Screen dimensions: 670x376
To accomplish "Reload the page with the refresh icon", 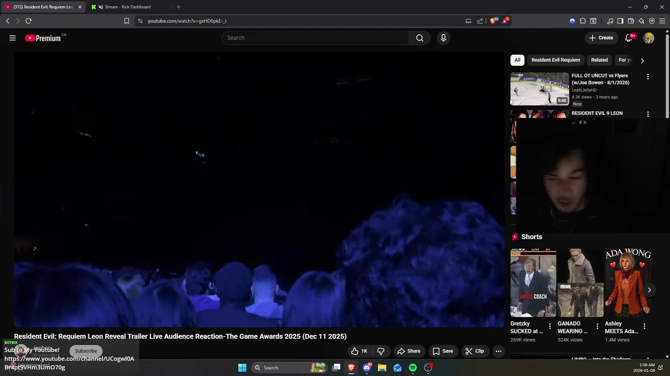I will 28,21.
